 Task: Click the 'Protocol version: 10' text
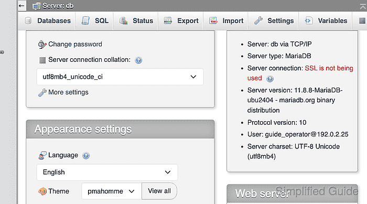(x=277, y=123)
